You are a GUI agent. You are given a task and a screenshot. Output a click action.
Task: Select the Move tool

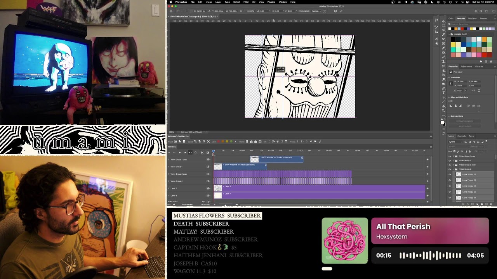pyautogui.click(x=443, y=21)
